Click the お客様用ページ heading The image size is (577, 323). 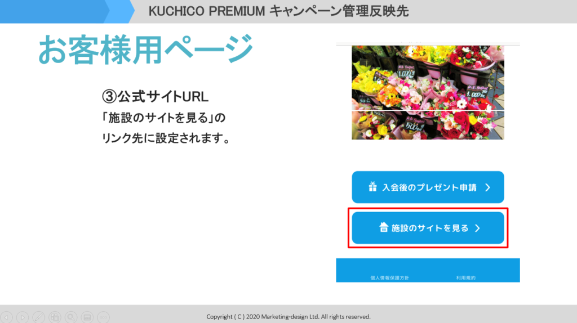pyautogui.click(x=146, y=50)
